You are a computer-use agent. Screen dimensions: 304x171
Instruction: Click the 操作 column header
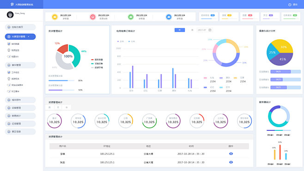point(231,146)
